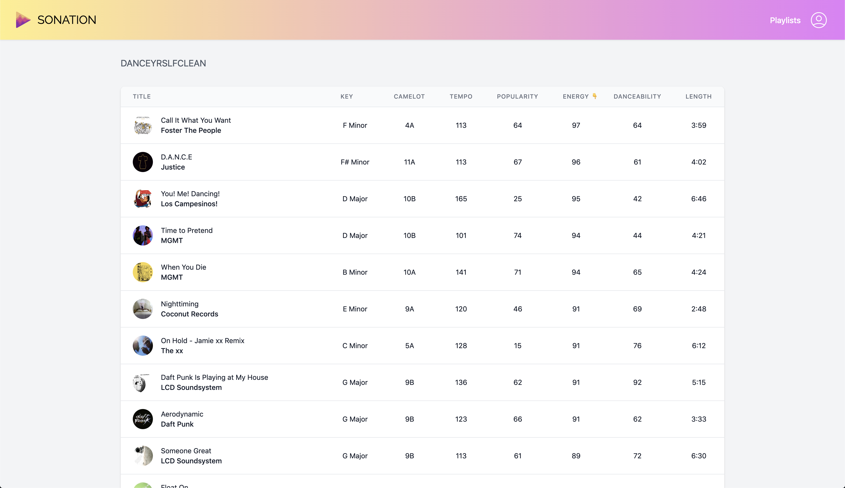Image resolution: width=845 pixels, height=488 pixels.
Task: Click album art for You! Me! Dancing!
Action: point(143,199)
